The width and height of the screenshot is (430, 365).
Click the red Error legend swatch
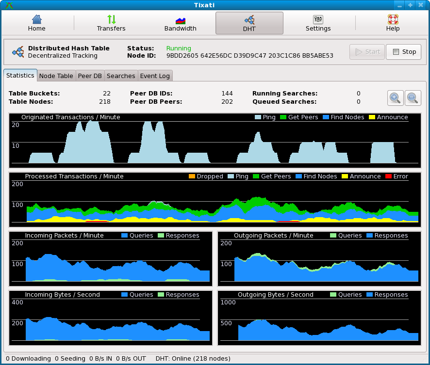click(x=388, y=176)
